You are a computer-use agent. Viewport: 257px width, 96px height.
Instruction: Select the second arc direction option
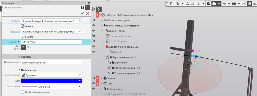click(x=29, y=48)
